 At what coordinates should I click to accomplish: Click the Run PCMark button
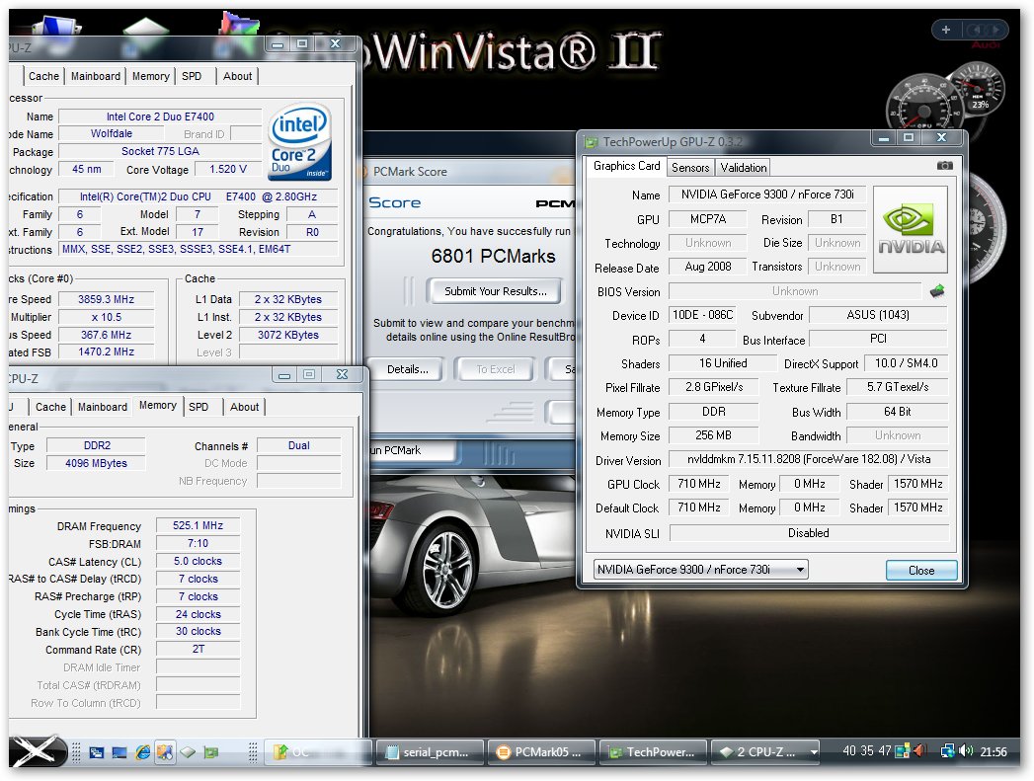[x=412, y=451]
